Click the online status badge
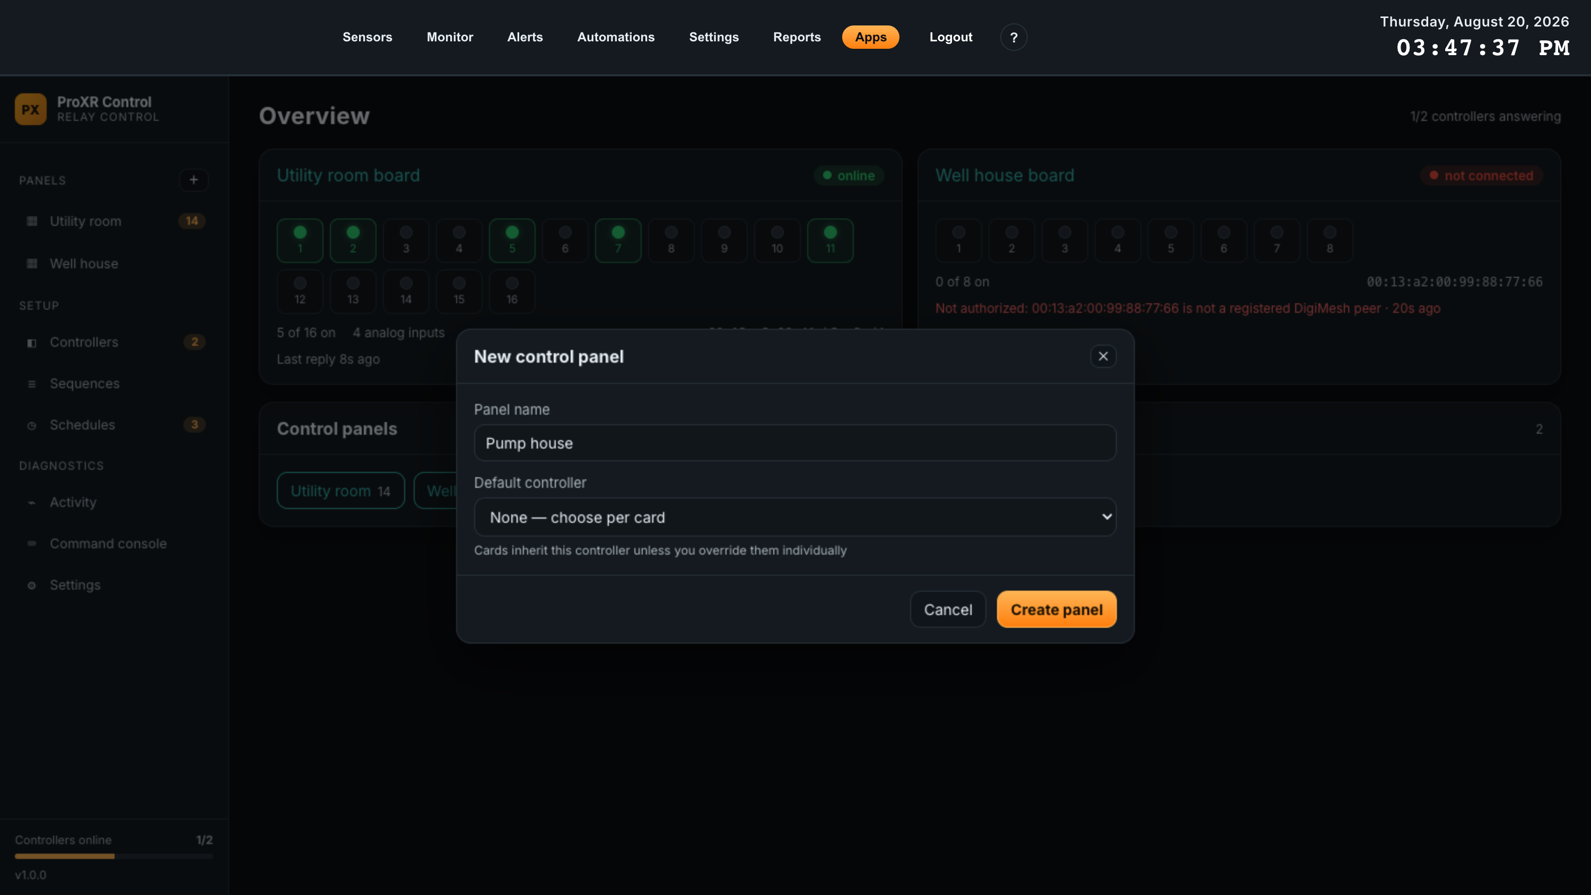This screenshot has width=1591, height=895. click(849, 176)
